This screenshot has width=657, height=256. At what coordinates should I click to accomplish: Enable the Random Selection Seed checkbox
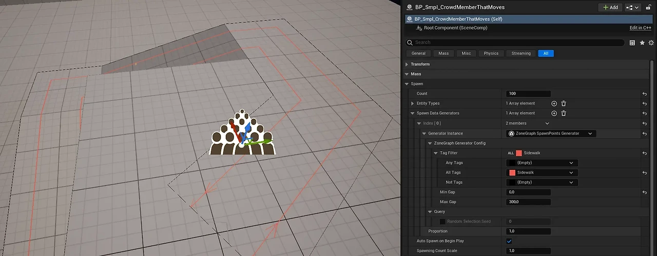[442, 222]
